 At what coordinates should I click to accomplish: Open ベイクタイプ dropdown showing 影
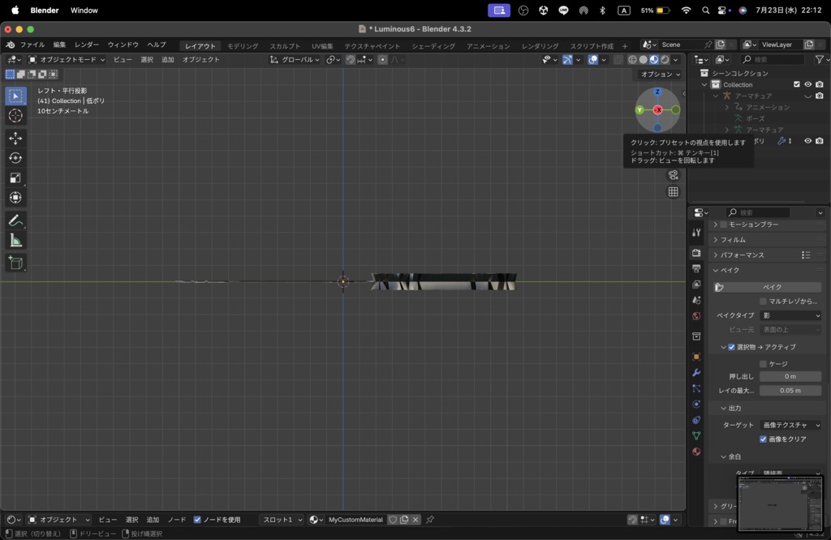tap(790, 315)
